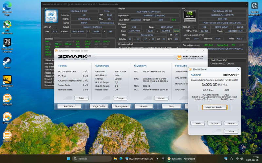Open the Windows Start menu
This screenshot has width=262, height=163.
tap(68, 159)
